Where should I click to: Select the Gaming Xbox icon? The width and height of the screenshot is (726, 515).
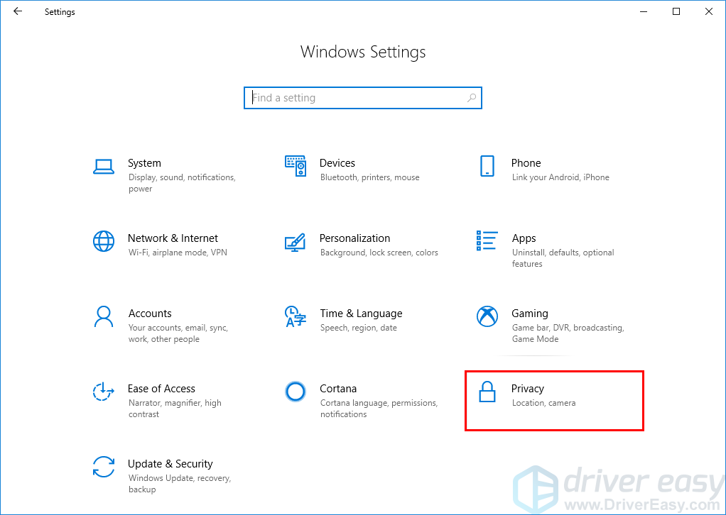point(487,316)
